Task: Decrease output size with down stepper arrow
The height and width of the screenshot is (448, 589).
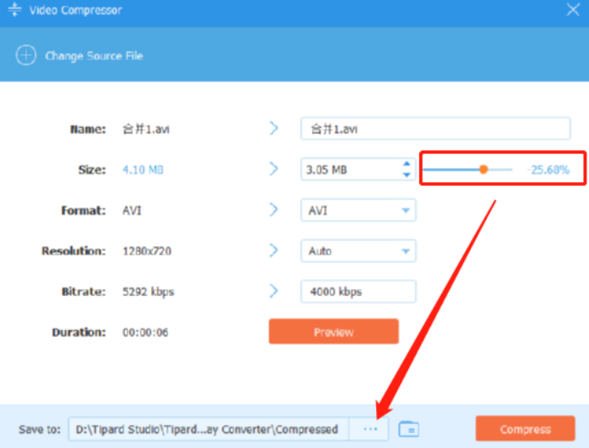Action: pos(407,175)
